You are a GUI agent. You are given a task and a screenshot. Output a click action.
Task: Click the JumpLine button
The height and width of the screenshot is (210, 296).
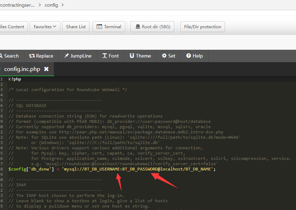78,56
